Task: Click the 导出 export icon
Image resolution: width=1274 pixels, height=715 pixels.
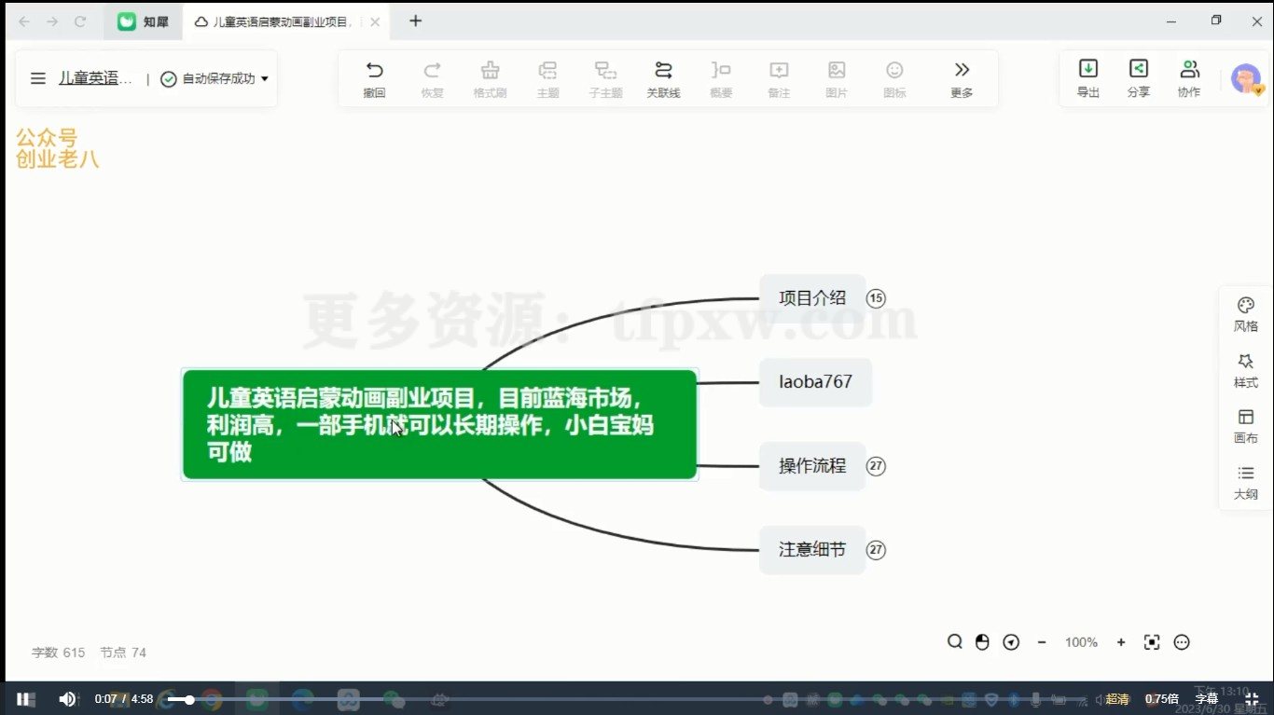Action: (x=1087, y=77)
